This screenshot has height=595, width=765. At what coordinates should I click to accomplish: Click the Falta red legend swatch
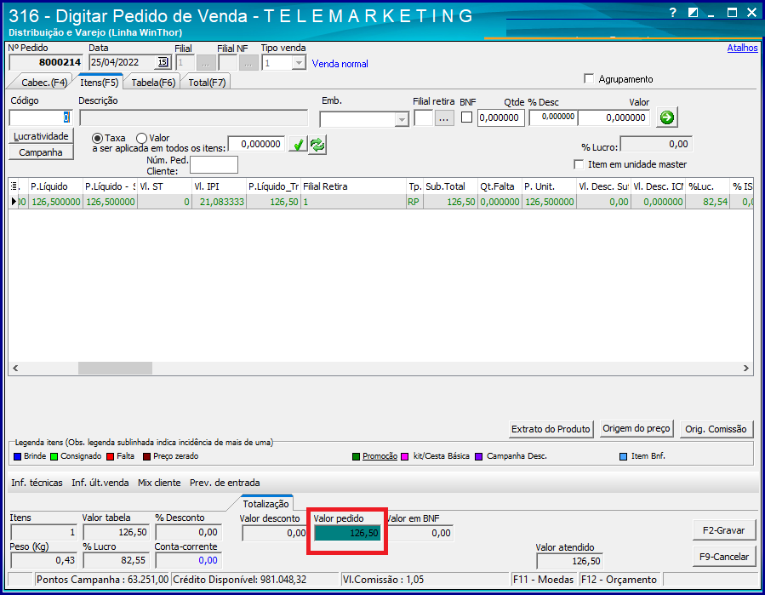click(x=111, y=457)
